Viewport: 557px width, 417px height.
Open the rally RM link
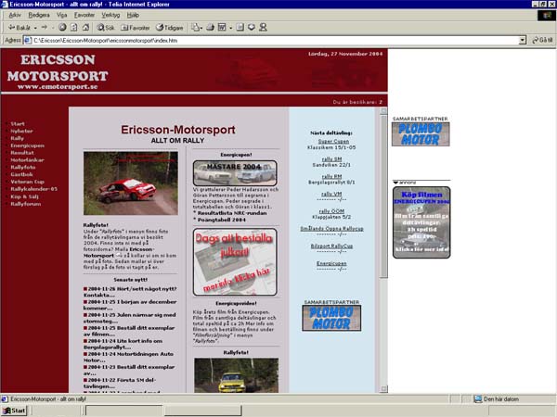click(331, 177)
